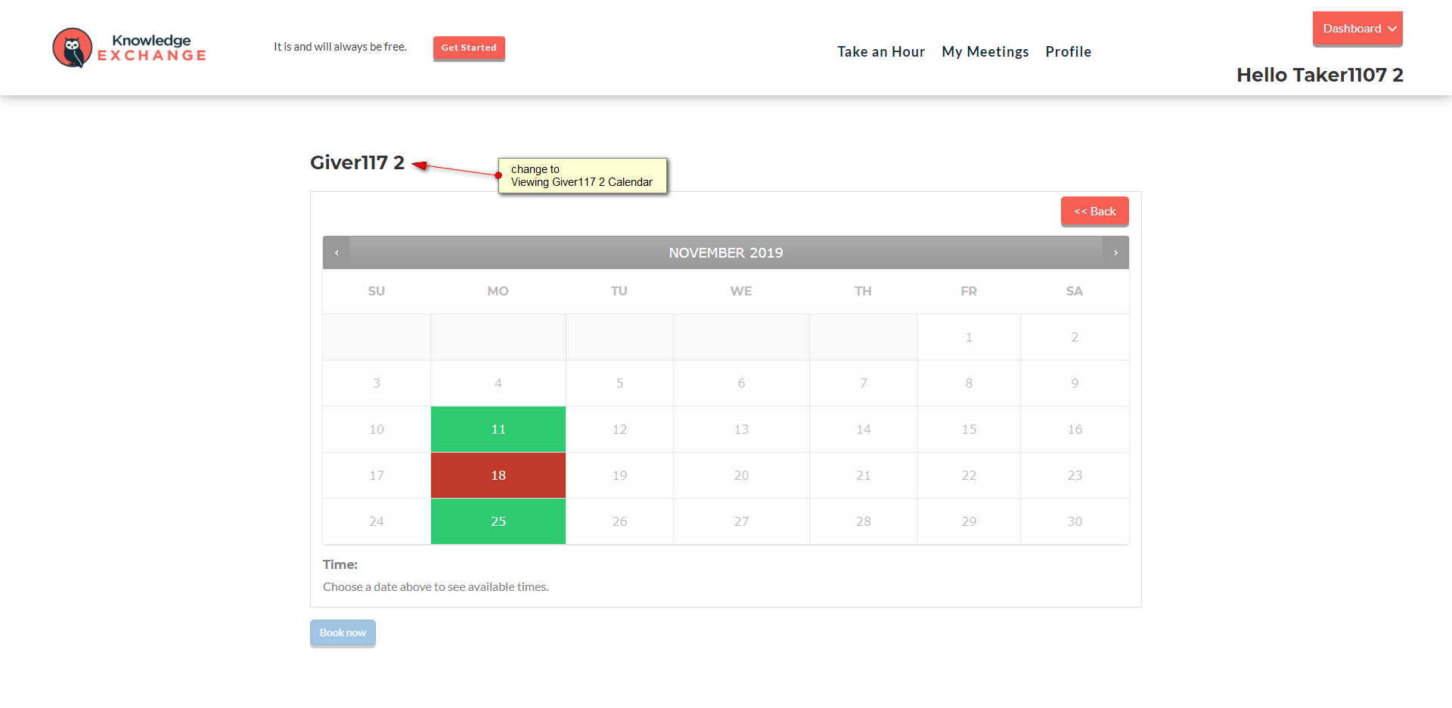Select date 17 on calendar

(x=377, y=475)
